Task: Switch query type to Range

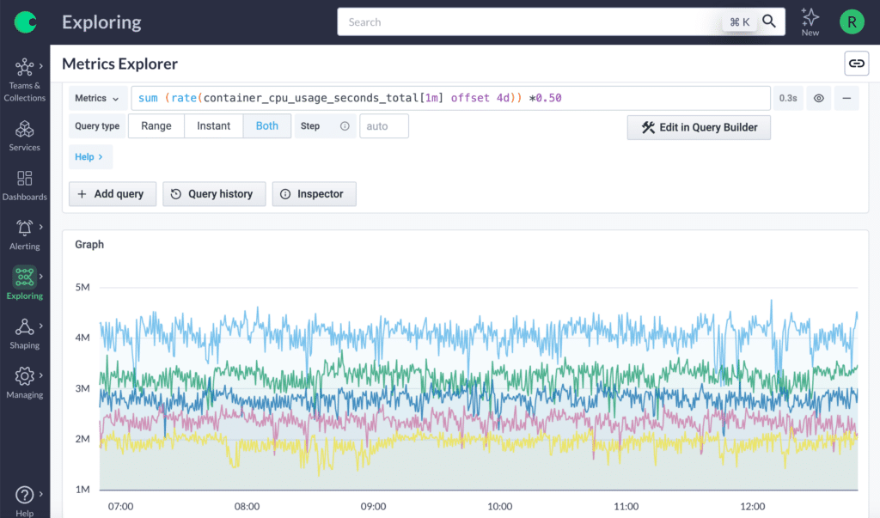Action: (x=156, y=125)
